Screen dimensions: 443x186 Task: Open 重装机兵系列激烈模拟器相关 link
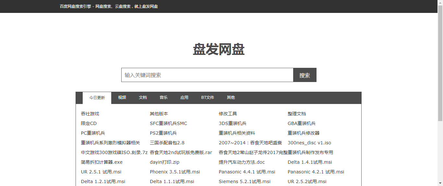111,143
